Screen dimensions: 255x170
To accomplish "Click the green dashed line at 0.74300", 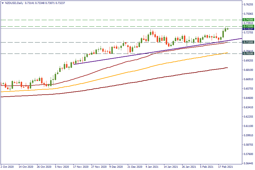I will tap(113, 20).
